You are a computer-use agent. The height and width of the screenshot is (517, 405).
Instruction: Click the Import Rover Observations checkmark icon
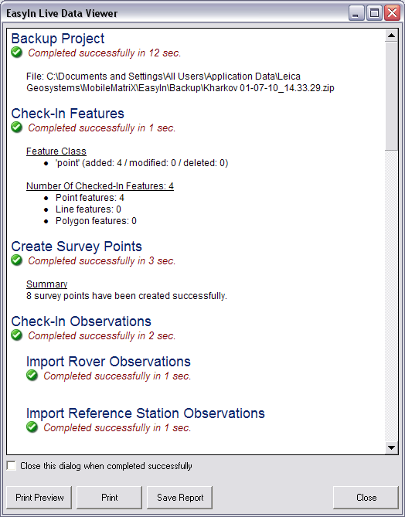point(32,375)
